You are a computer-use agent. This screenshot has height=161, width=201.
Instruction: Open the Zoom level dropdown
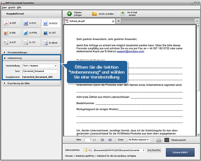[138, 140]
